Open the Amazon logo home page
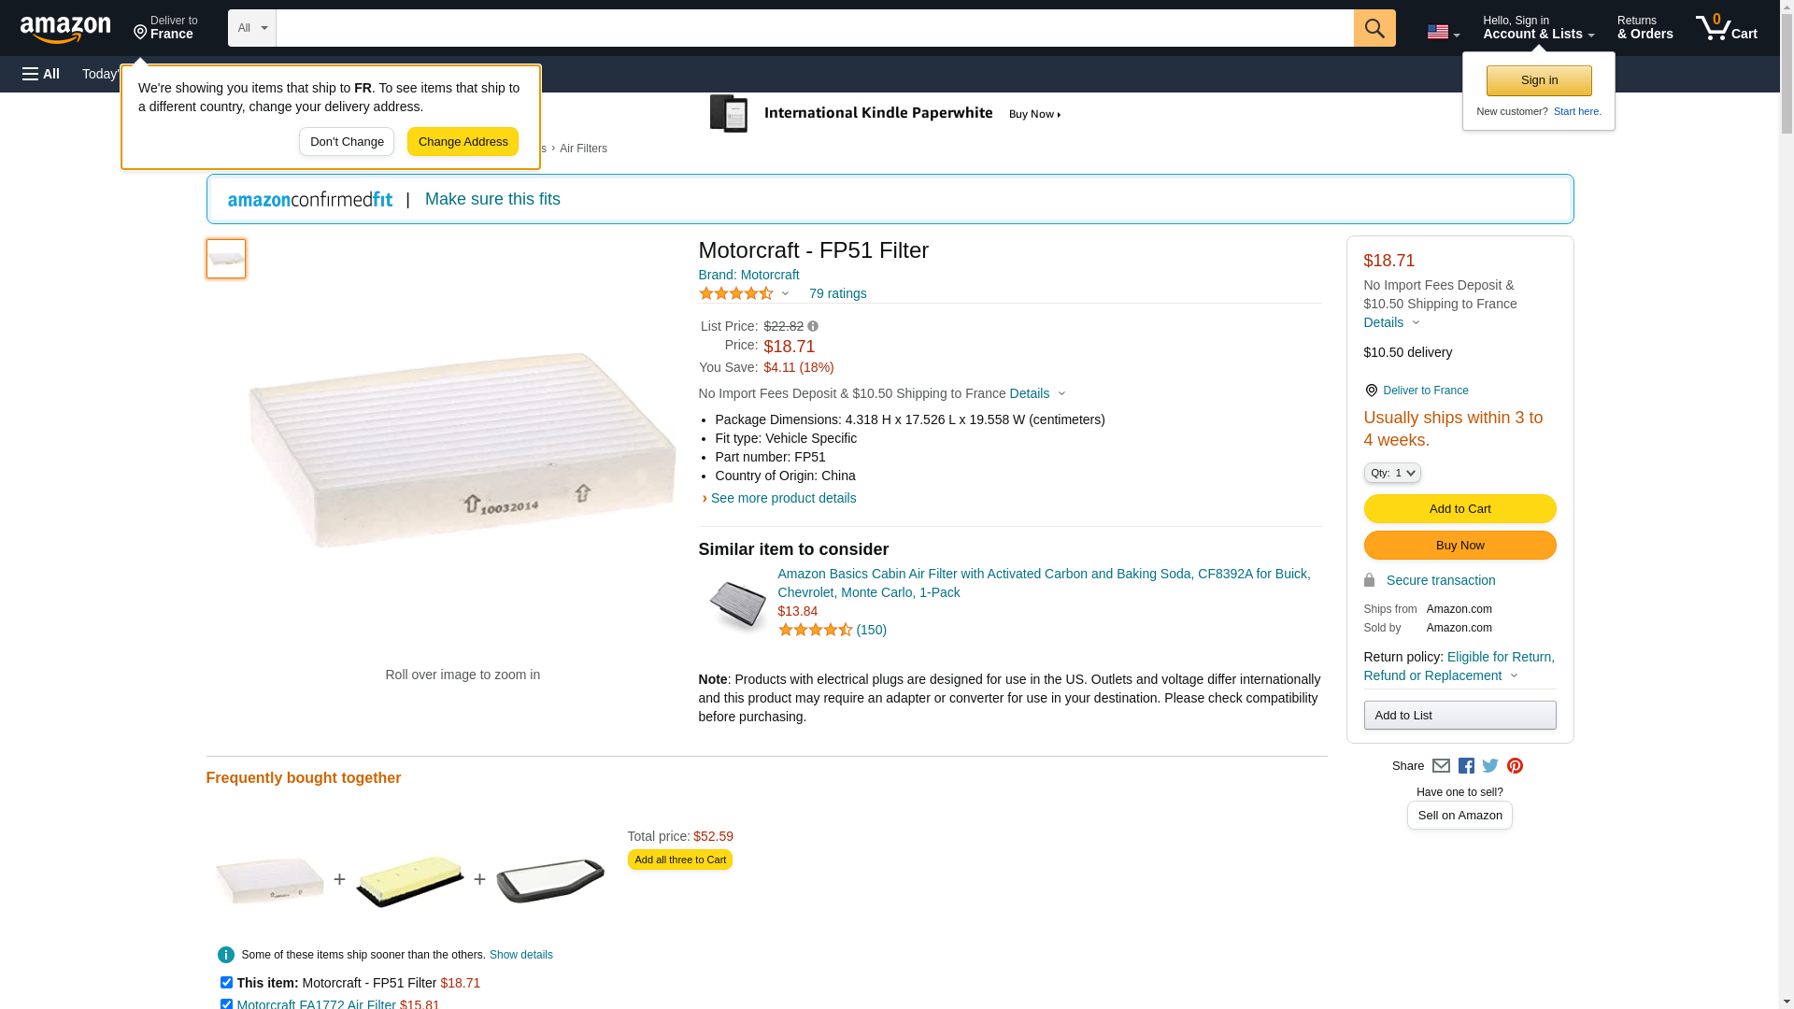Image resolution: width=1794 pixels, height=1009 pixels. pyautogui.click(x=65, y=30)
